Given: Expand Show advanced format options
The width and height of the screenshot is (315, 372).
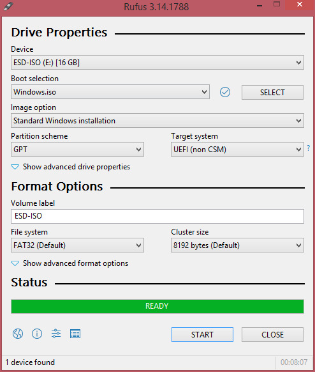Looking at the screenshot, I should 70,263.
